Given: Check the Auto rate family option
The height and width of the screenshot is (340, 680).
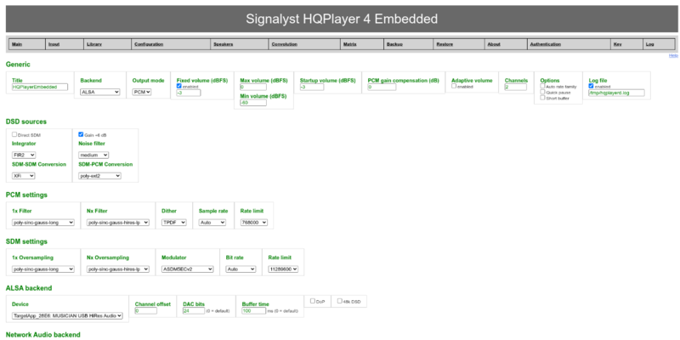Looking at the screenshot, I should [543, 86].
